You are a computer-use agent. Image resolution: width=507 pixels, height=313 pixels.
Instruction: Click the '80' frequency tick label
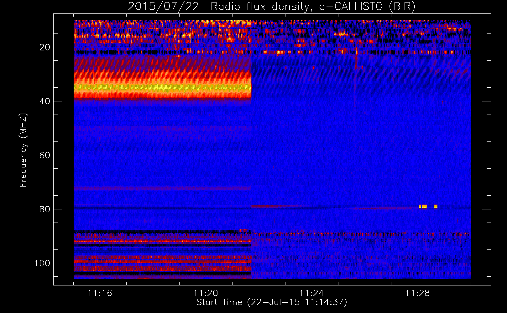pos(45,209)
